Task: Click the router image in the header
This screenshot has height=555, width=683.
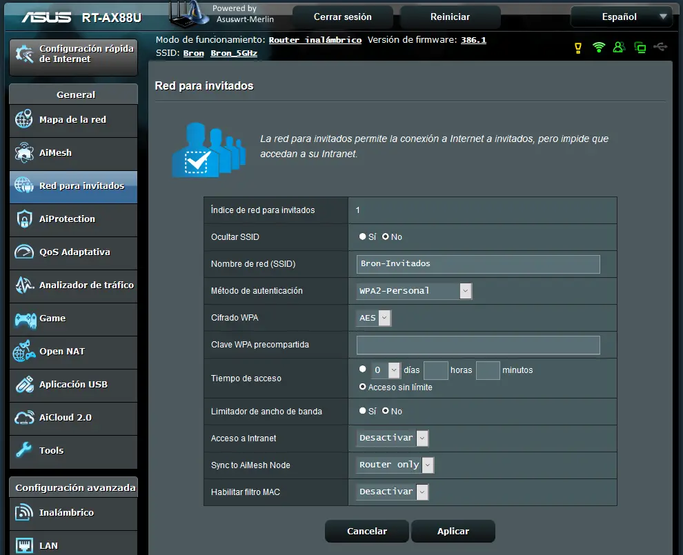Action: pyautogui.click(x=188, y=14)
